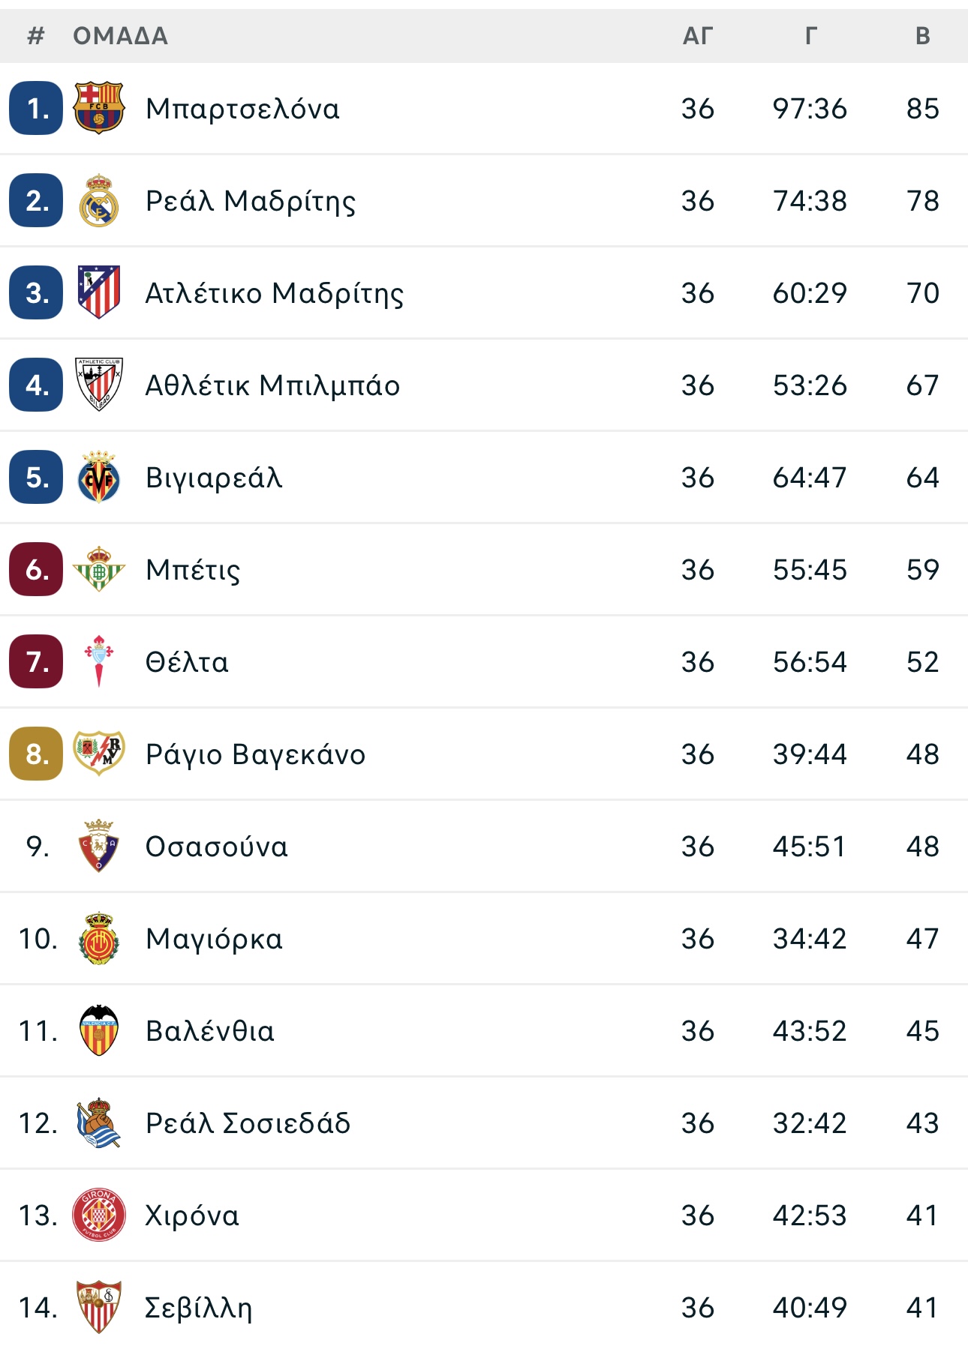Viewport: 968px width, 1346px height.
Task: Open the Μαγιόρκα team link
Action: point(215,939)
